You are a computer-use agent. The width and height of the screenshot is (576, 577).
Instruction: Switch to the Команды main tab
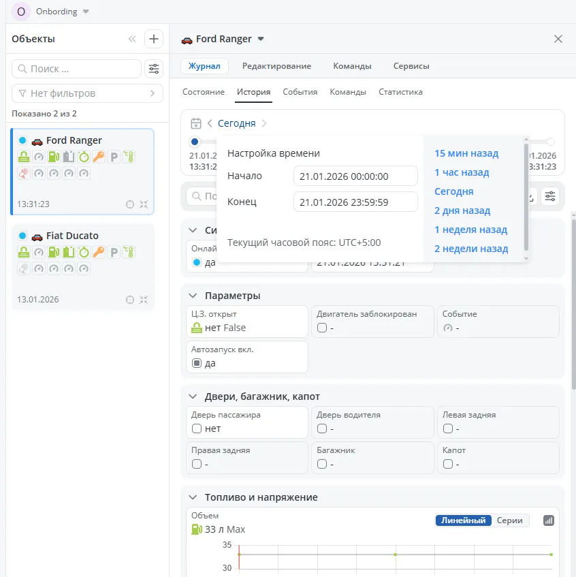[x=352, y=66]
